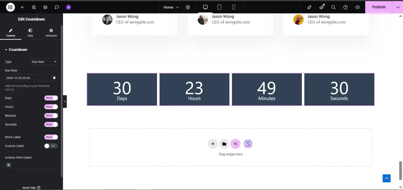This screenshot has height=190, width=403.
Task: Open the Notes comment icon
Action: 57,7
